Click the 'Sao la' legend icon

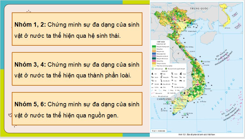coord(152,77)
